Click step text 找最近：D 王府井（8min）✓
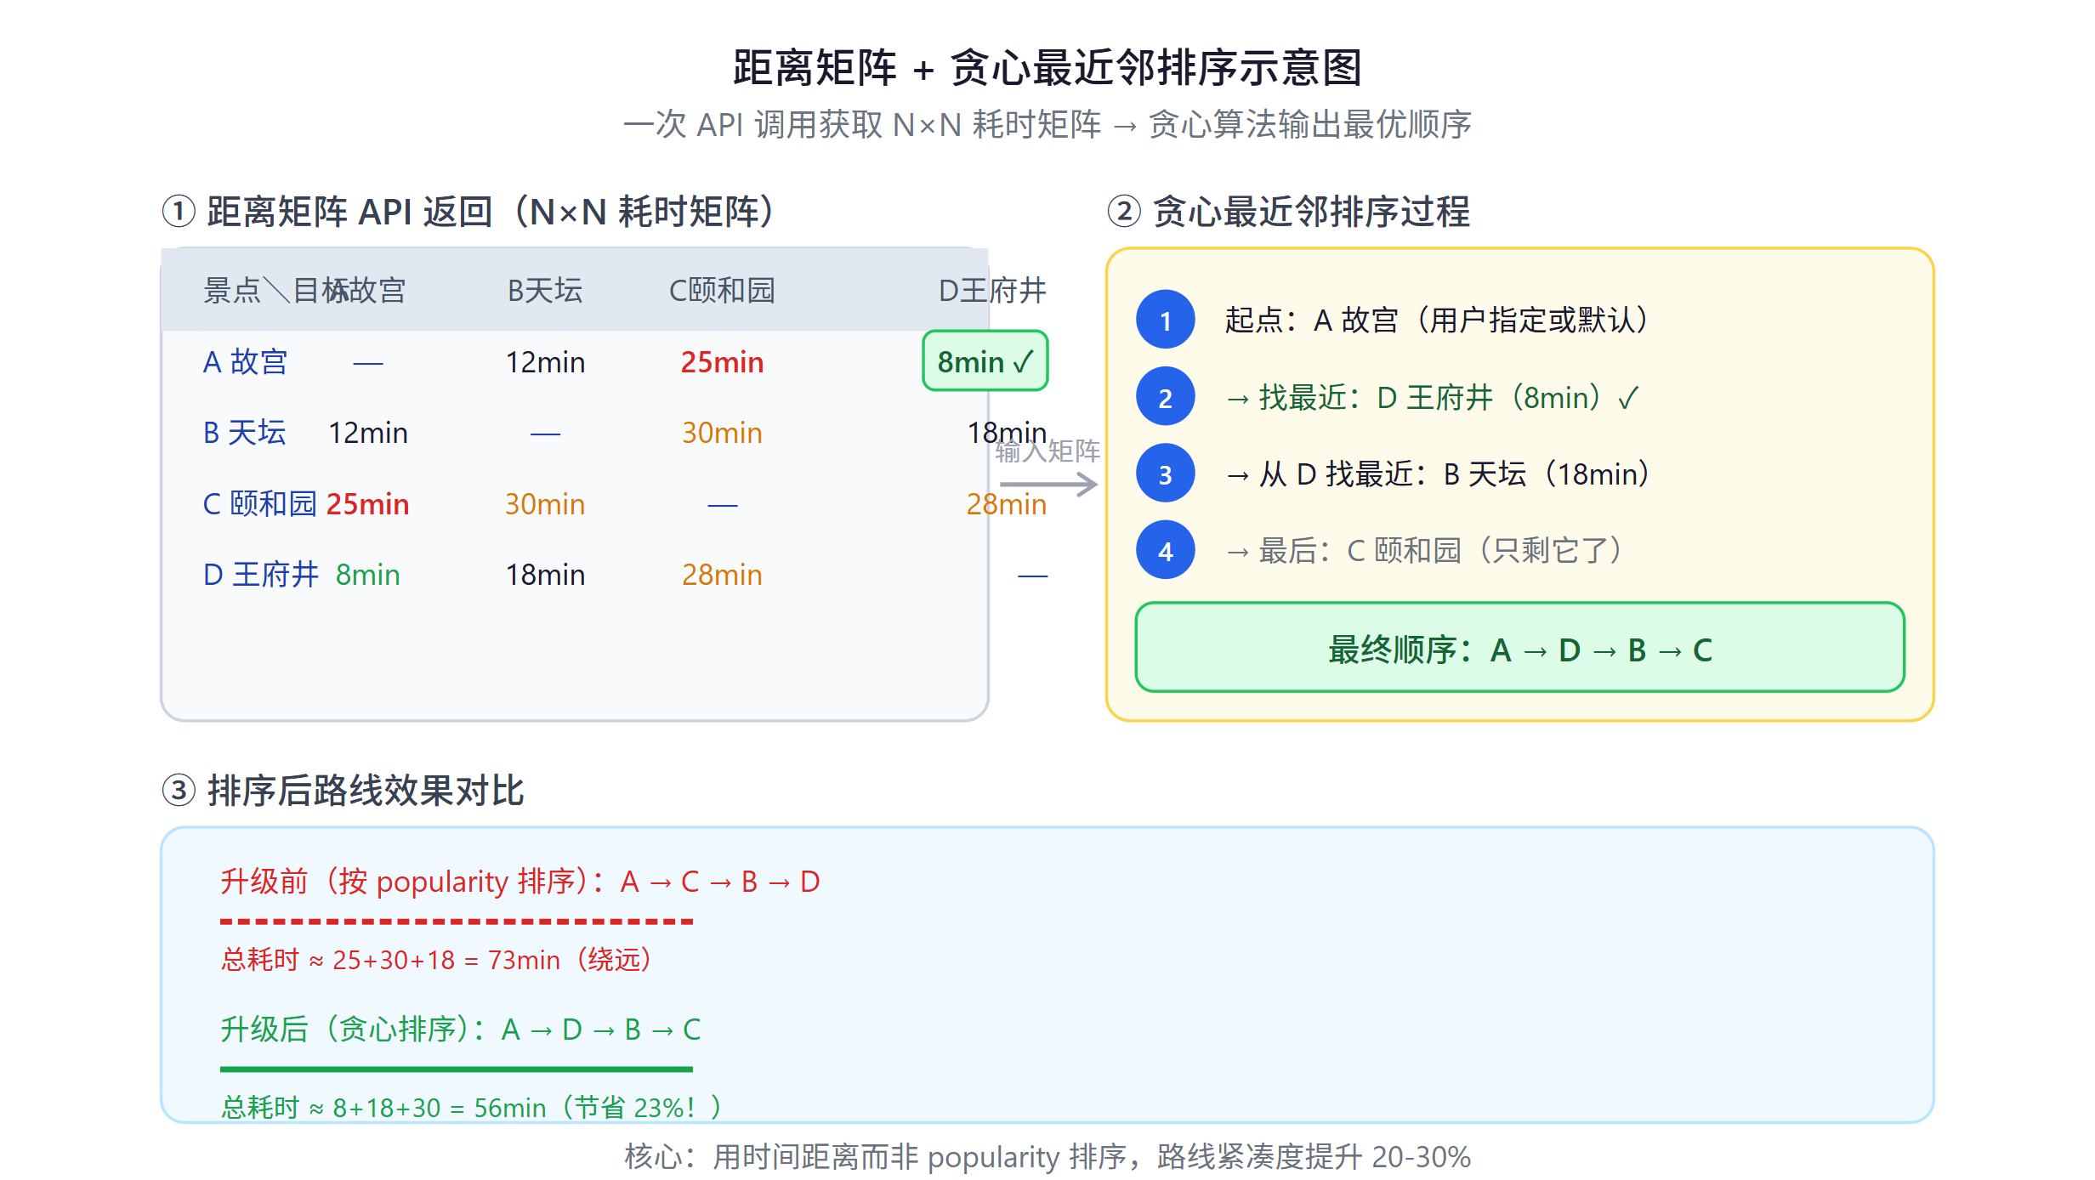Screen dimensions: 2095x1180 point(1433,397)
